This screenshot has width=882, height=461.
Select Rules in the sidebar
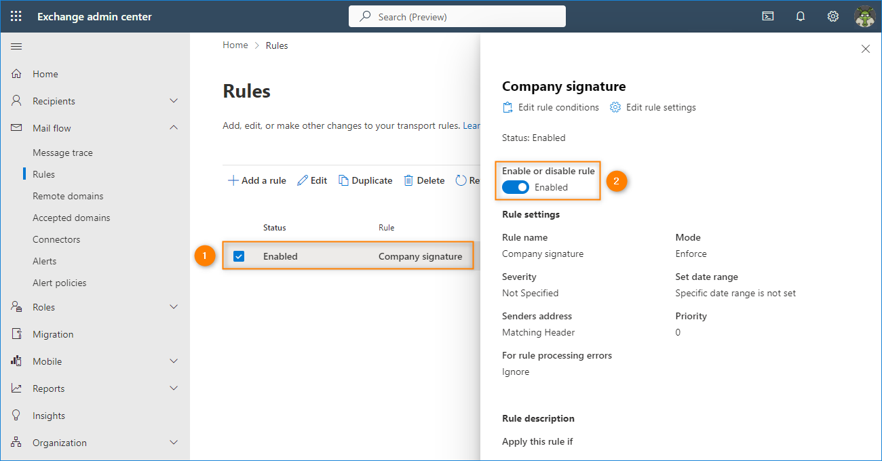[x=43, y=174]
